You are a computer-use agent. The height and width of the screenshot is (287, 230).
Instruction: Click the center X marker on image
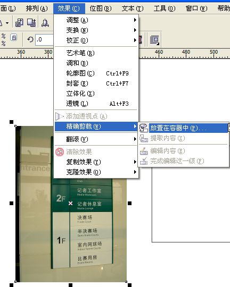point(70,203)
